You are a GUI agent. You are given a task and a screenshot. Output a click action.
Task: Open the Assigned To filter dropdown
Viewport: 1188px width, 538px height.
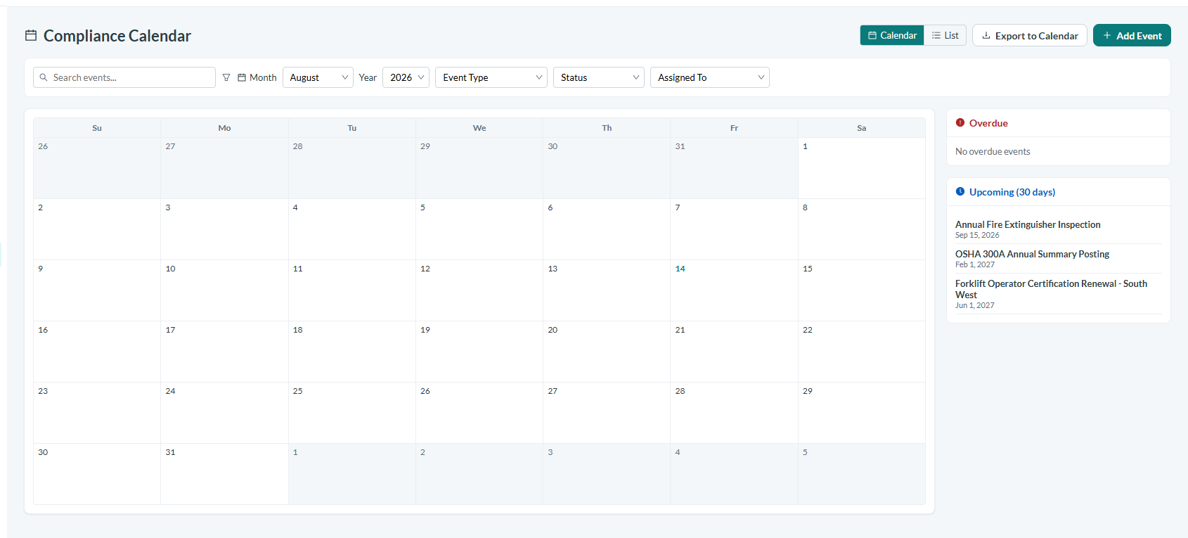click(x=710, y=77)
